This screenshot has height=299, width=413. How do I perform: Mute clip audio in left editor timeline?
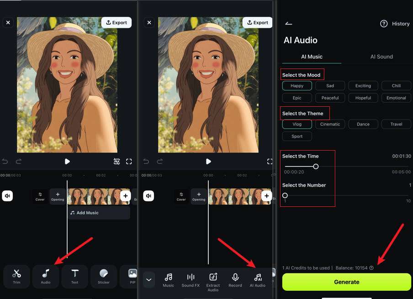coord(7,196)
